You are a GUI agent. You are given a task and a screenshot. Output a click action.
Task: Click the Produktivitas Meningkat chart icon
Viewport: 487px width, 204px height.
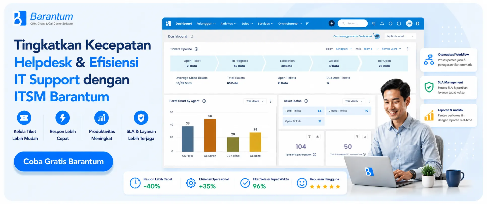101,118
